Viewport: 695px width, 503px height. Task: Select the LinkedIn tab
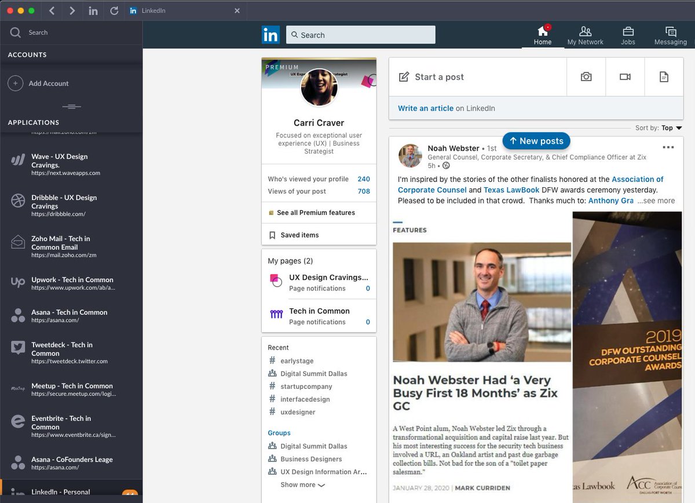[x=186, y=10]
